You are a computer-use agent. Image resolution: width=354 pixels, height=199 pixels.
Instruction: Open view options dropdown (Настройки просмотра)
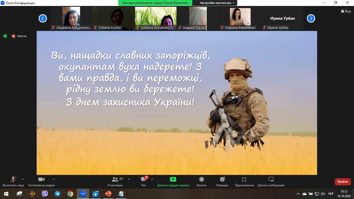[x=217, y=3]
